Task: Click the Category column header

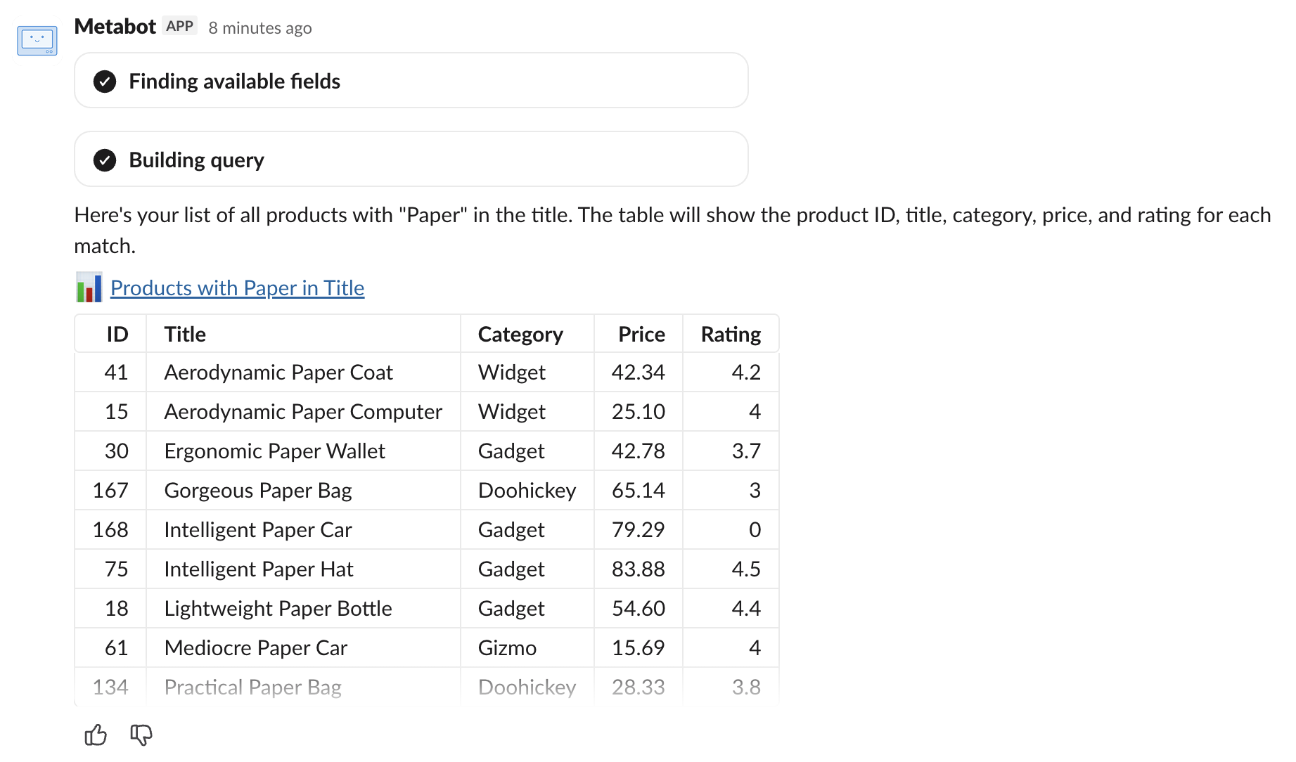Action: tap(520, 334)
